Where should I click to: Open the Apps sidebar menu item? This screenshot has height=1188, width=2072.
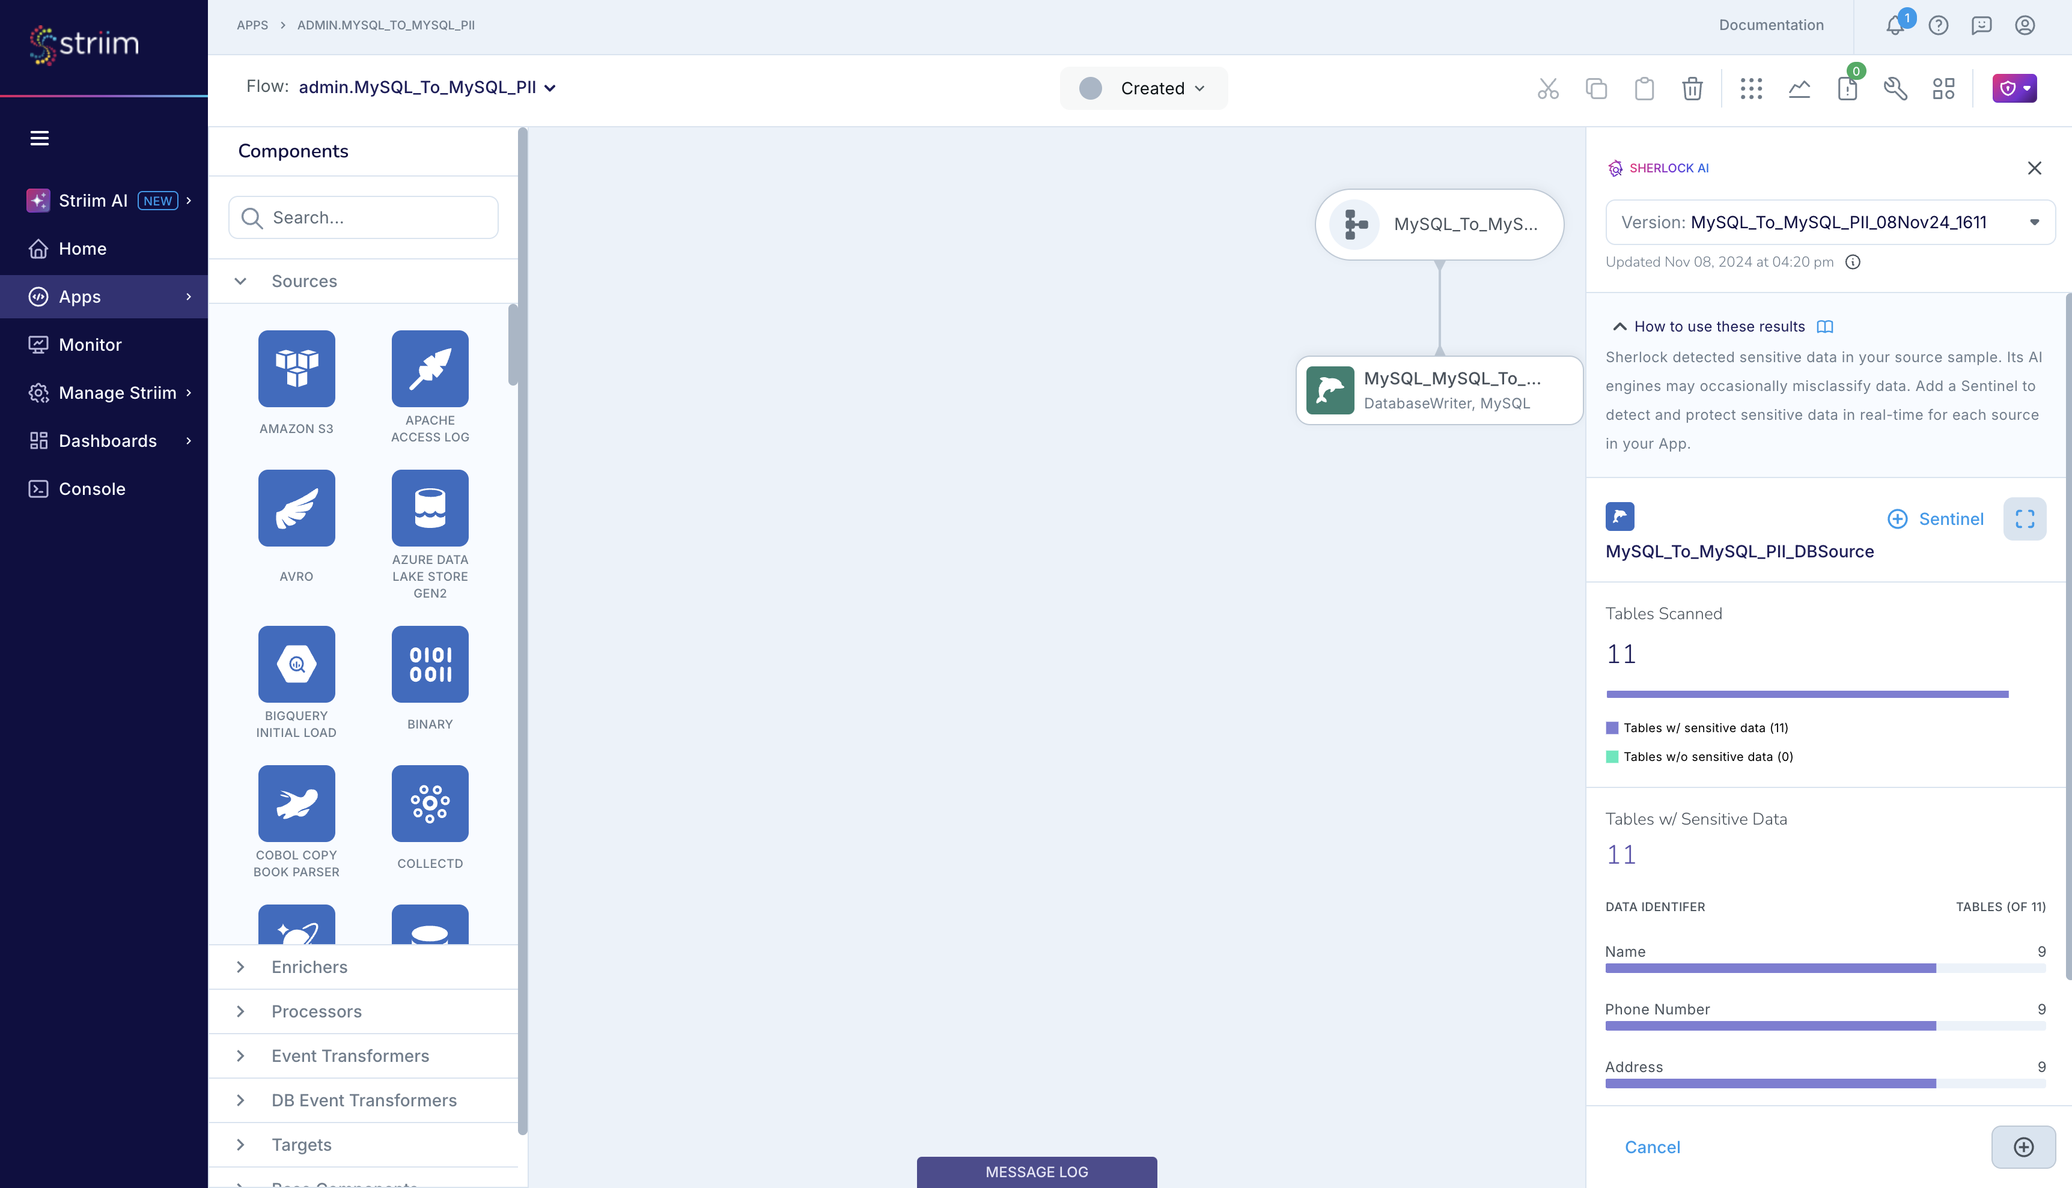(79, 296)
